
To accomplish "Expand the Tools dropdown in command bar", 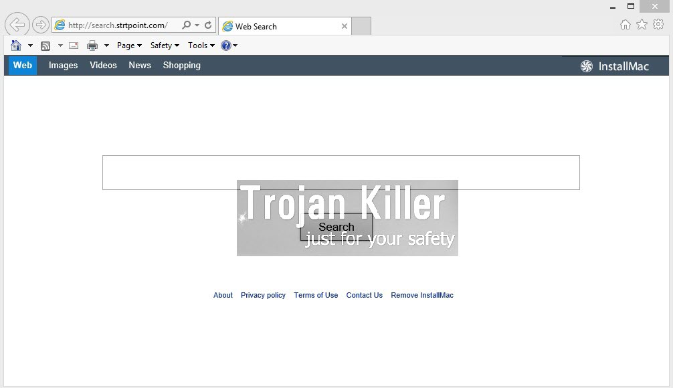I will click(201, 45).
